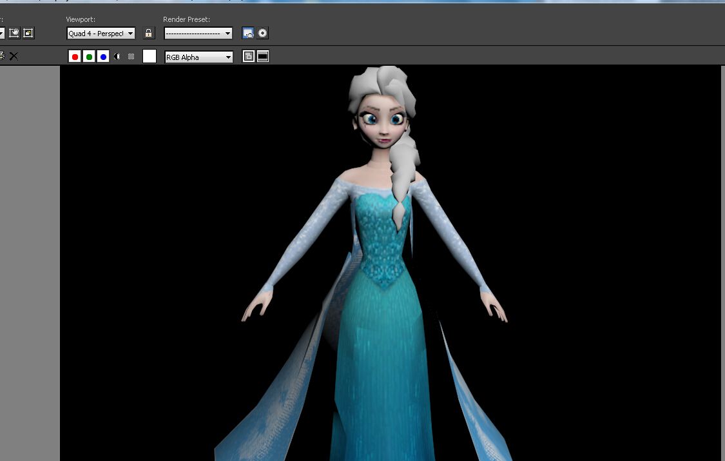The height and width of the screenshot is (461, 725).
Task: Open the RGB Alpha channel dropdown
Action: coord(198,57)
